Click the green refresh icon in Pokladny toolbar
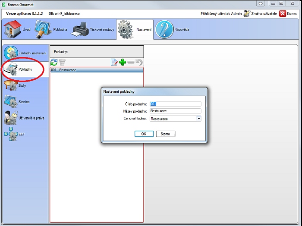 point(54,63)
